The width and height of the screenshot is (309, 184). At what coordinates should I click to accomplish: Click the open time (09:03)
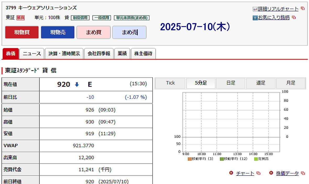pos(107,110)
